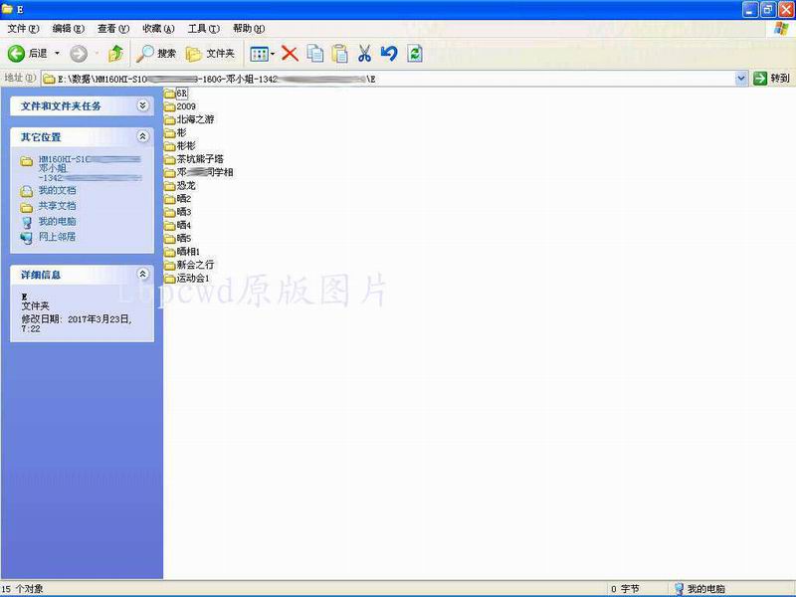The width and height of the screenshot is (796, 597).
Task: Click the 我的文档 folder icon in sidebar
Action: click(27, 191)
